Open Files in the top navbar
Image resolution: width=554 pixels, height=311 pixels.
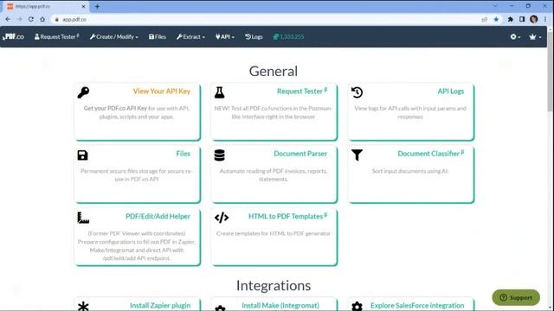pyautogui.click(x=158, y=36)
